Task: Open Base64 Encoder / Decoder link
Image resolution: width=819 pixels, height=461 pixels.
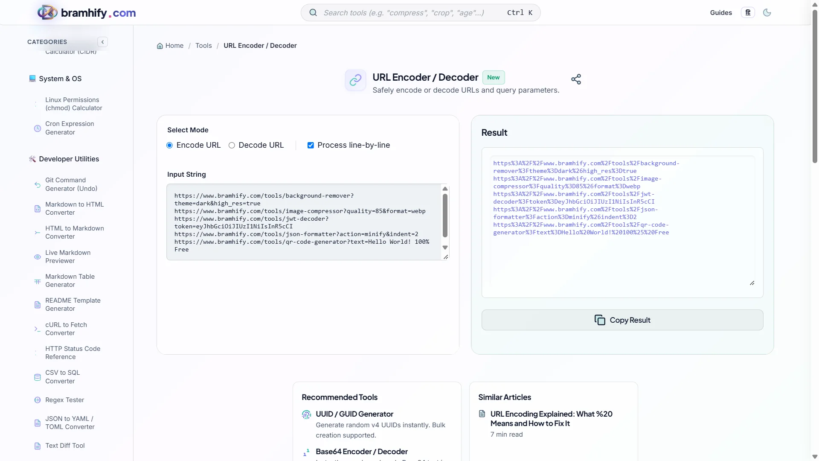Action: (362, 452)
